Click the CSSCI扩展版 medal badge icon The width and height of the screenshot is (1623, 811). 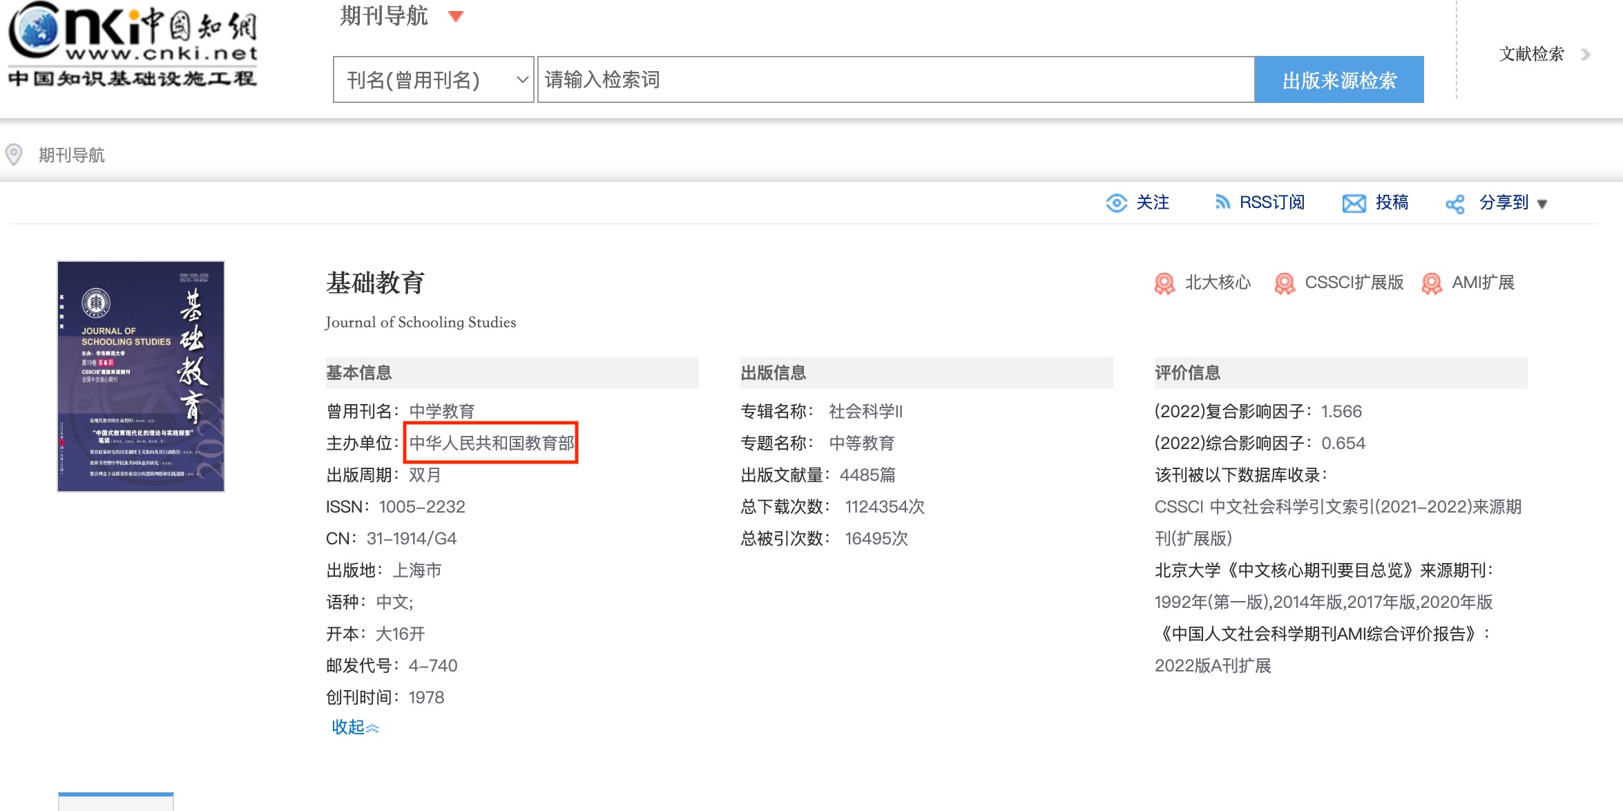(x=1285, y=283)
